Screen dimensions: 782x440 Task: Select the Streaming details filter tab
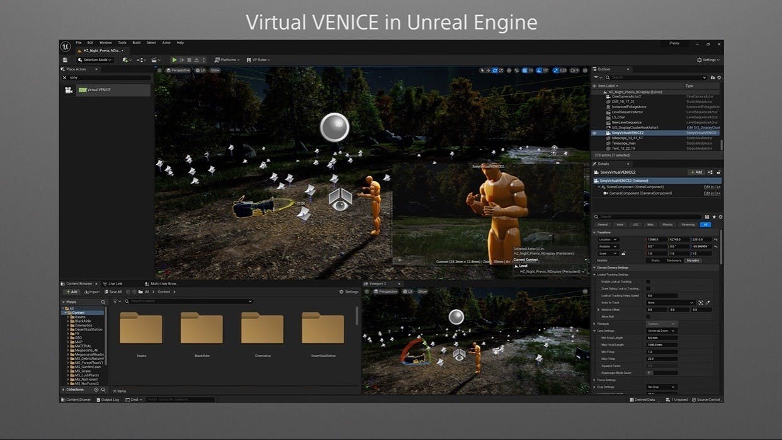click(x=688, y=225)
